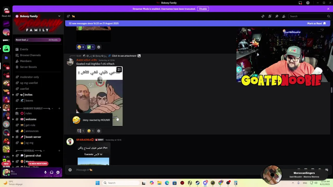Open Discord taskbar icon
The image size is (333, 187).
click(x=205, y=183)
